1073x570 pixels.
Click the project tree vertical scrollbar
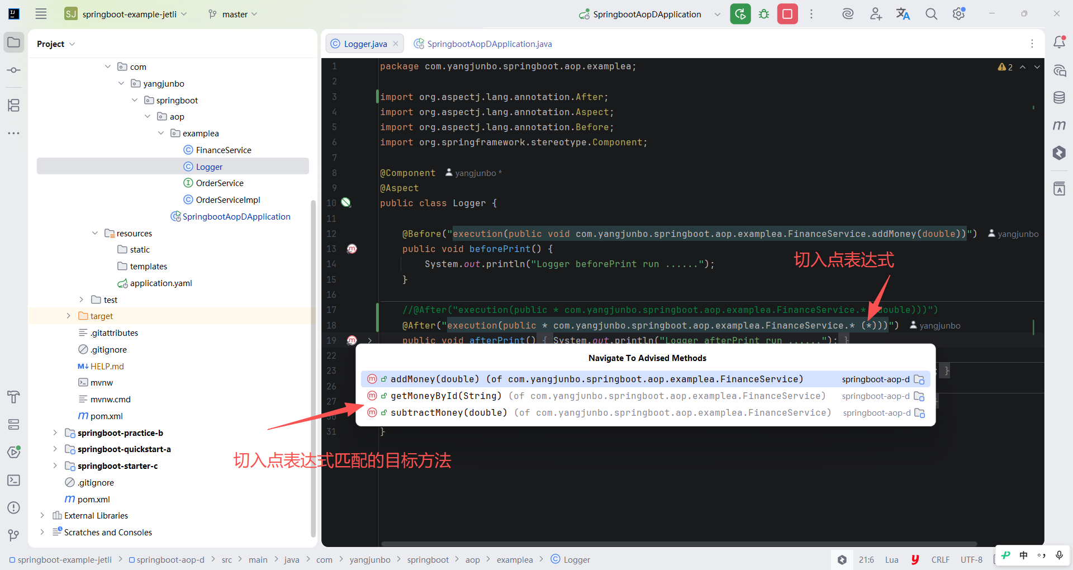point(313,369)
